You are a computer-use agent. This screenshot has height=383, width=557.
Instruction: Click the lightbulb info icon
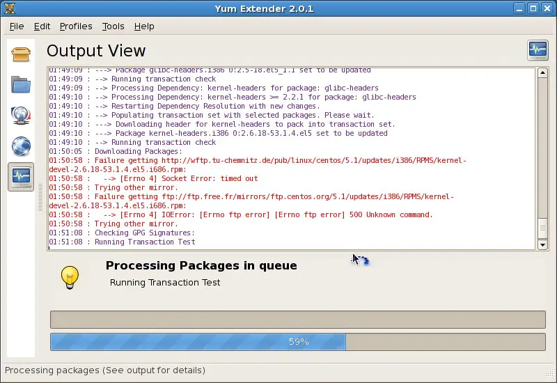click(70, 277)
